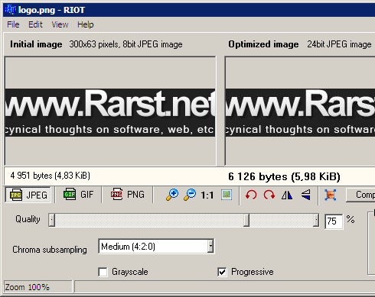Click the fit image to window icon
375x297 pixels.
[x=227, y=195]
